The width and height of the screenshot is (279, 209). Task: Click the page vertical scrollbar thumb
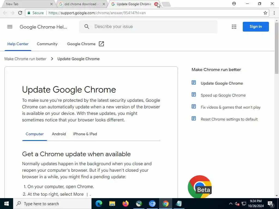click(277, 48)
